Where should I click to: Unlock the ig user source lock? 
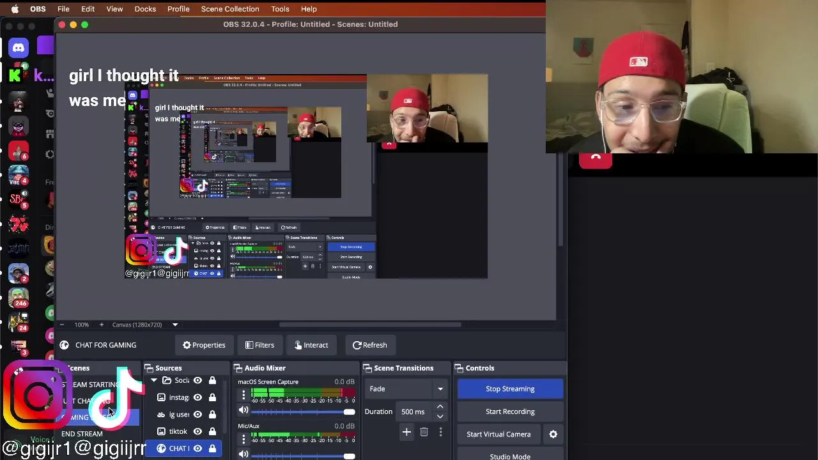tap(212, 415)
